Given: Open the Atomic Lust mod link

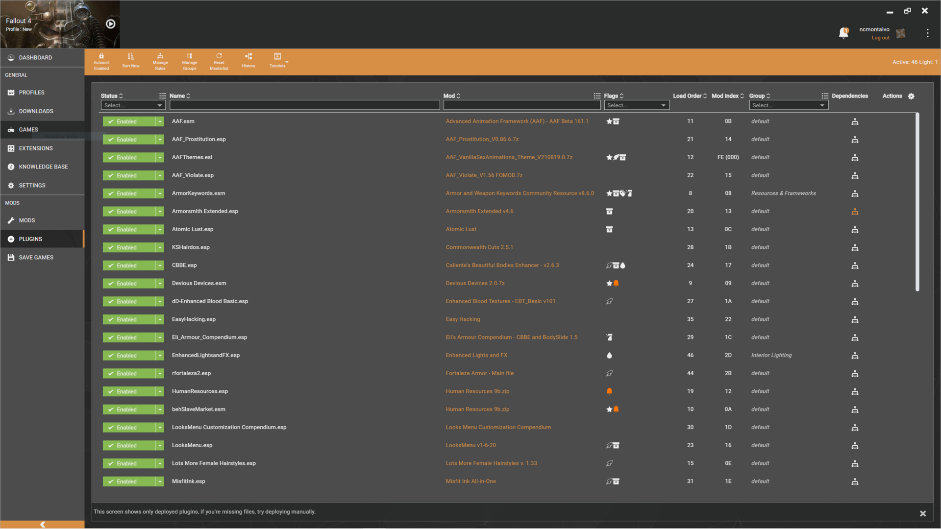Looking at the screenshot, I should pos(461,229).
